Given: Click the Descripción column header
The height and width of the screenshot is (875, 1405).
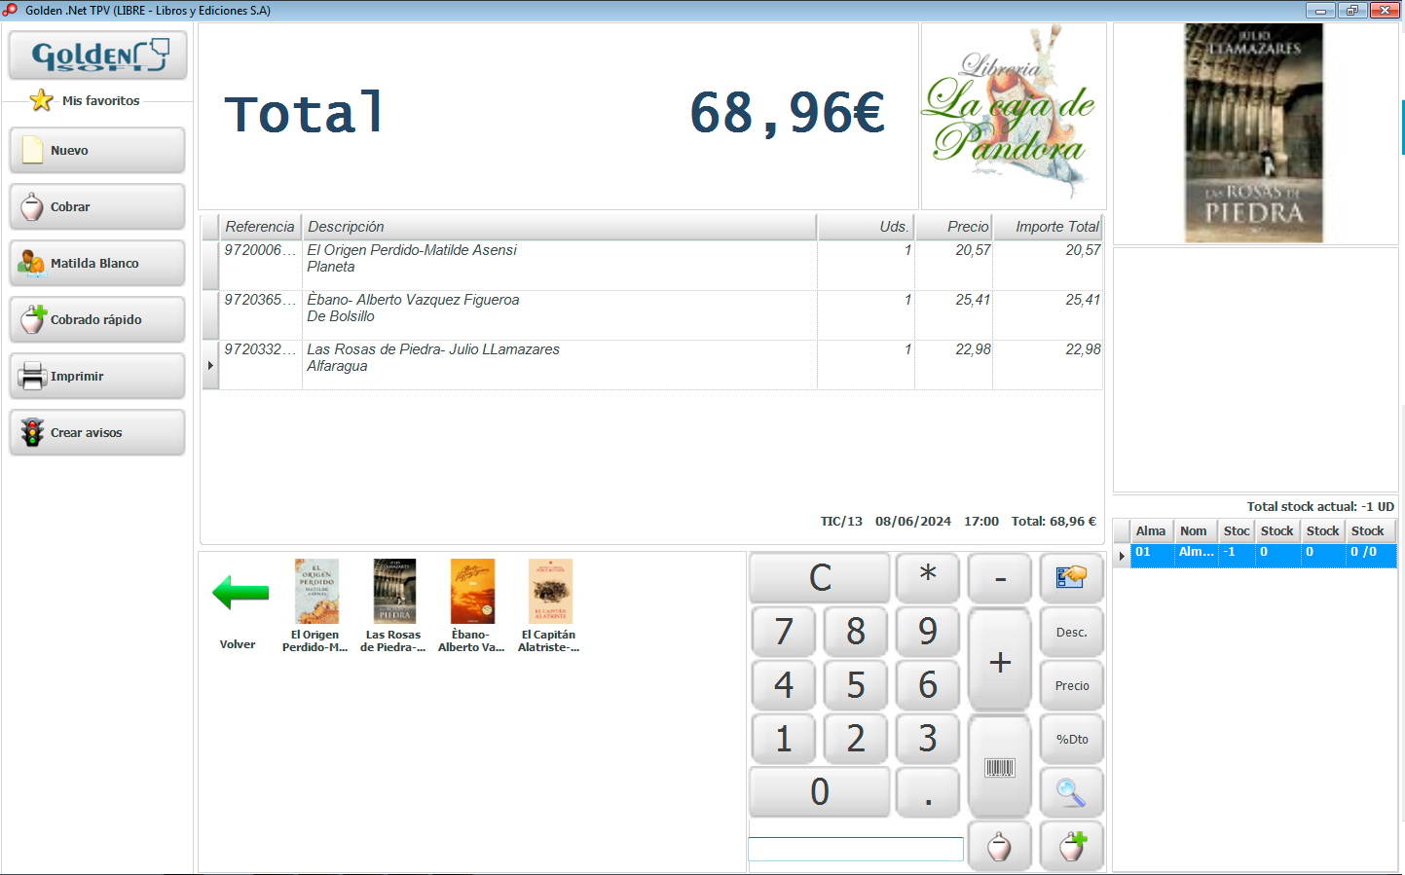Looking at the screenshot, I should click(x=559, y=227).
